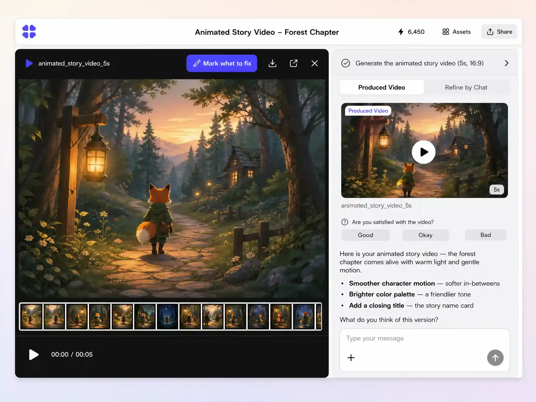The height and width of the screenshot is (402, 536).
Task: Select the fourth filmstrip frame
Action: tap(100, 316)
